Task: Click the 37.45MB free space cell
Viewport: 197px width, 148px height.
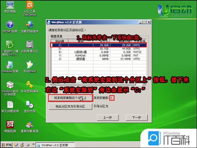Action: 125,59
